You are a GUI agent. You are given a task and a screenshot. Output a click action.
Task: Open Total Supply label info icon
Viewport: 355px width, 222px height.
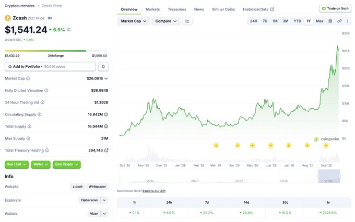(29, 126)
